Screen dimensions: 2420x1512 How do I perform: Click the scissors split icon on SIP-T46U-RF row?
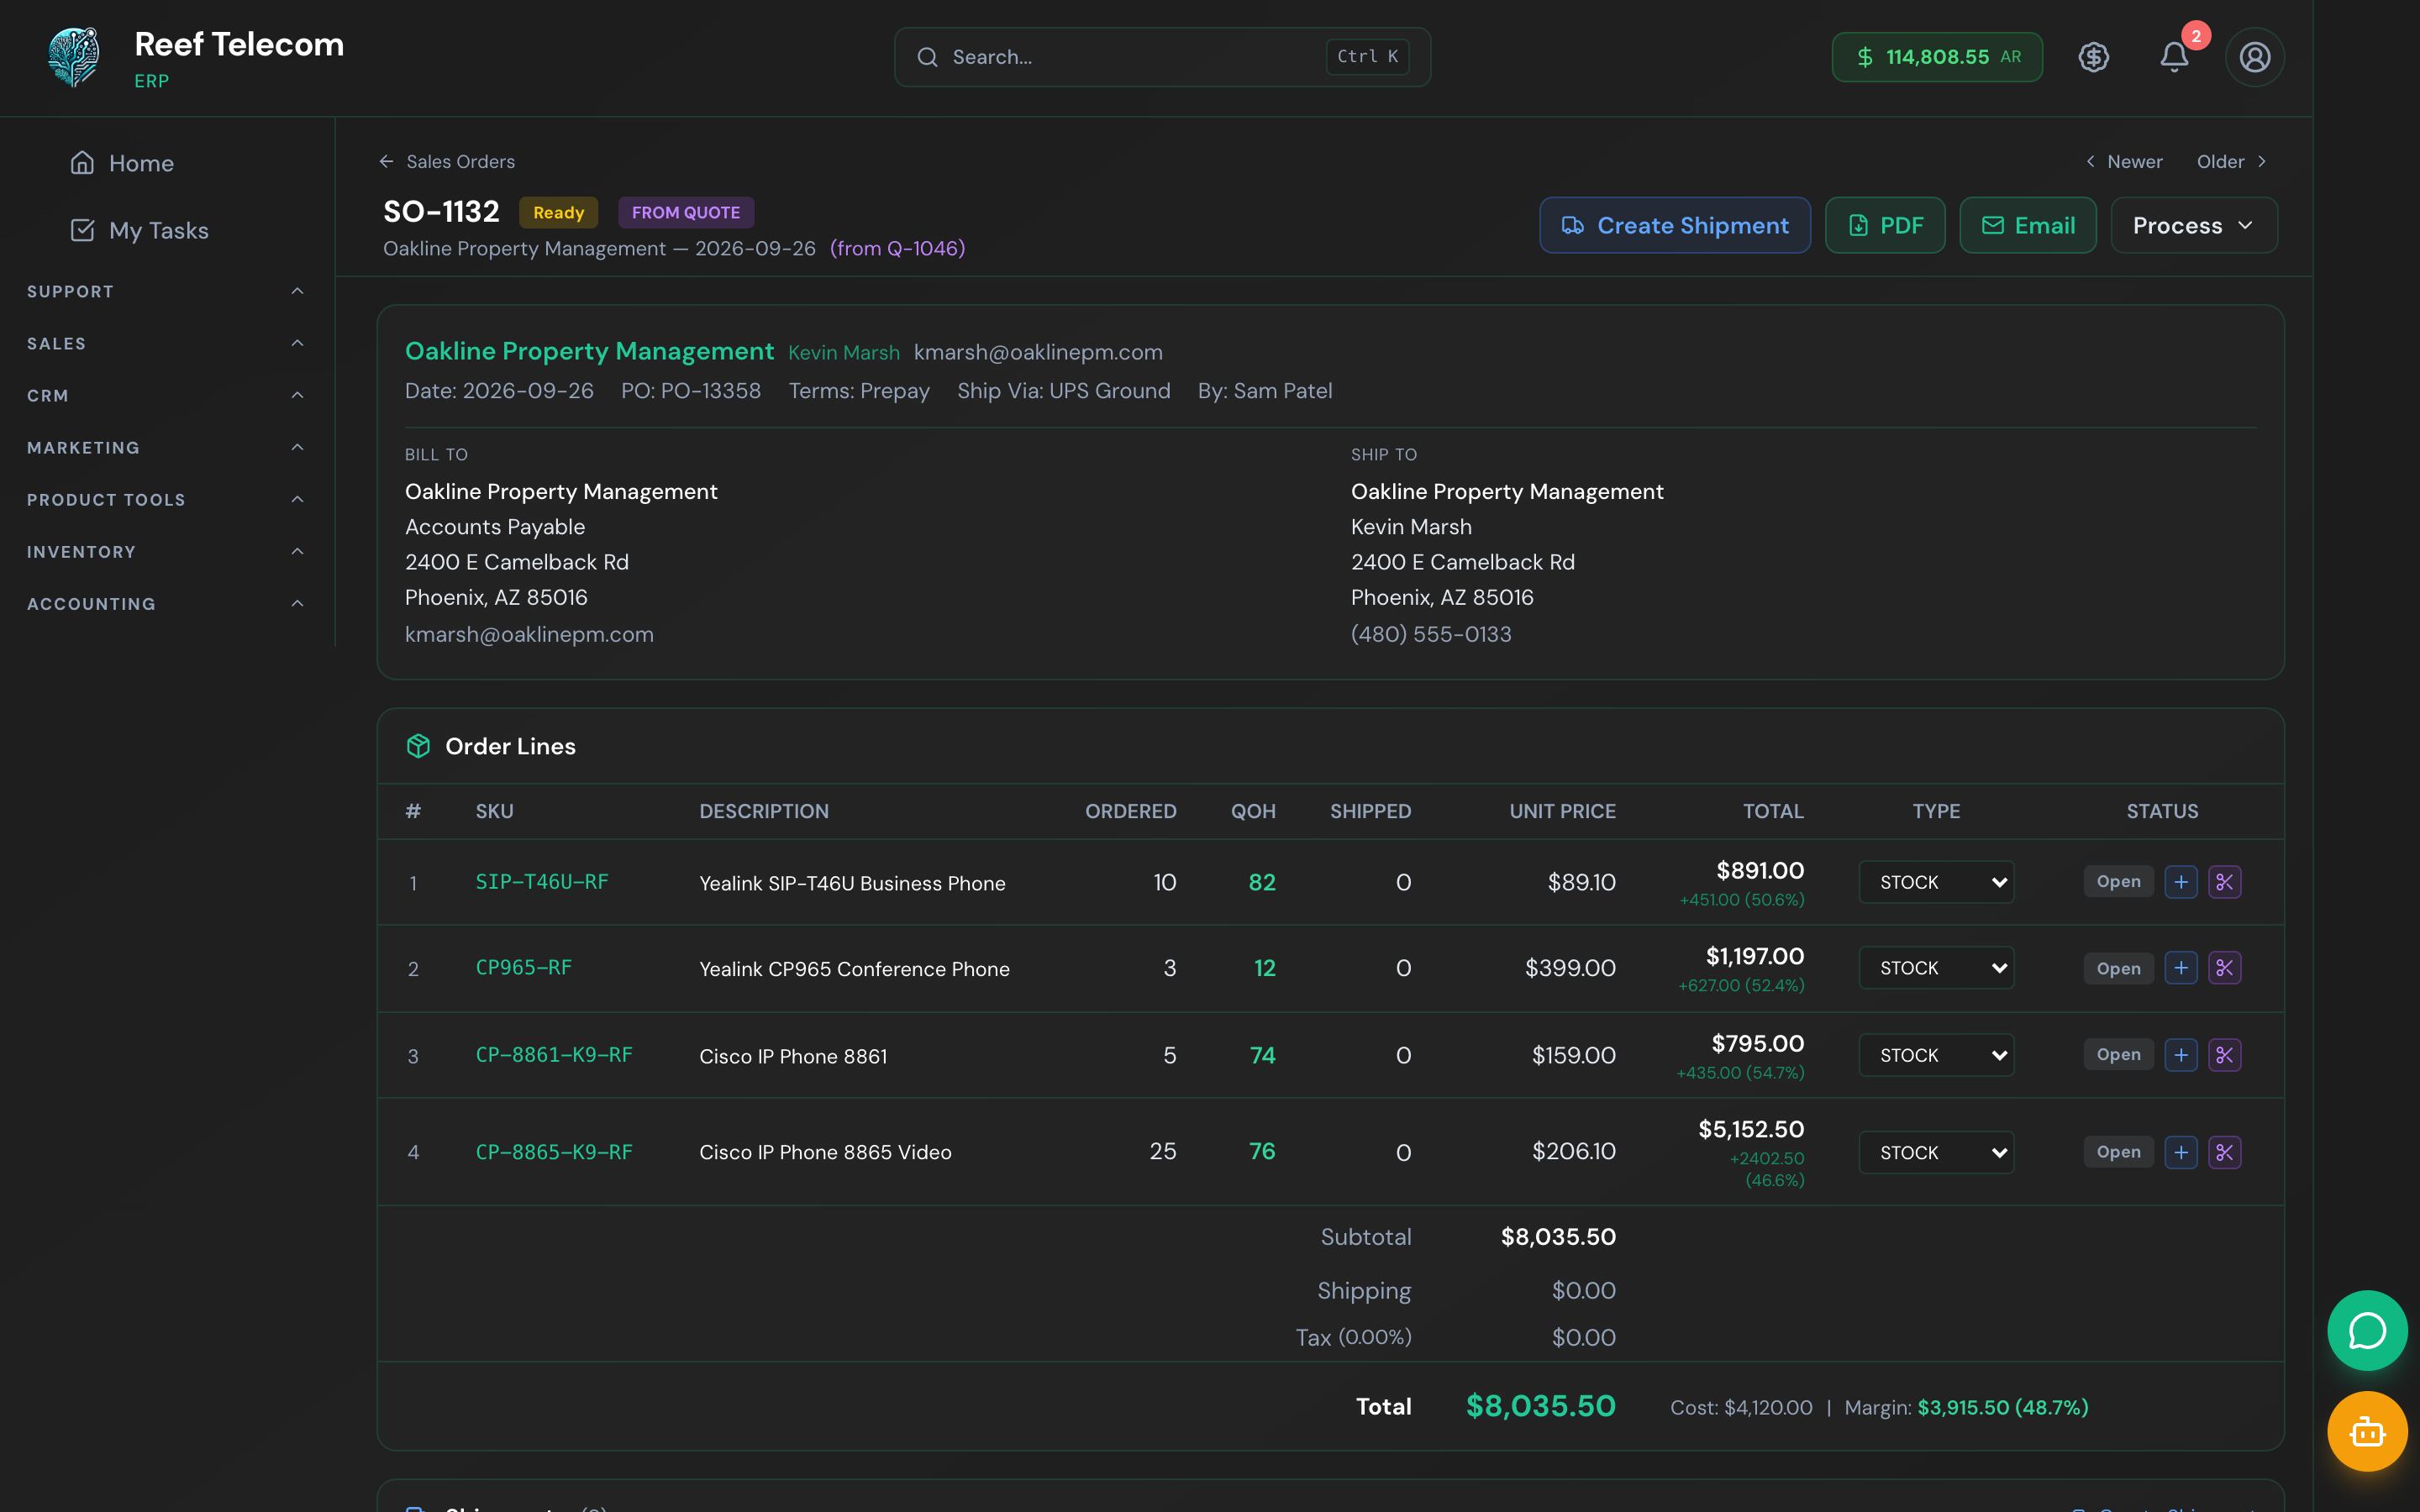pyautogui.click(x=2224, y=882)
